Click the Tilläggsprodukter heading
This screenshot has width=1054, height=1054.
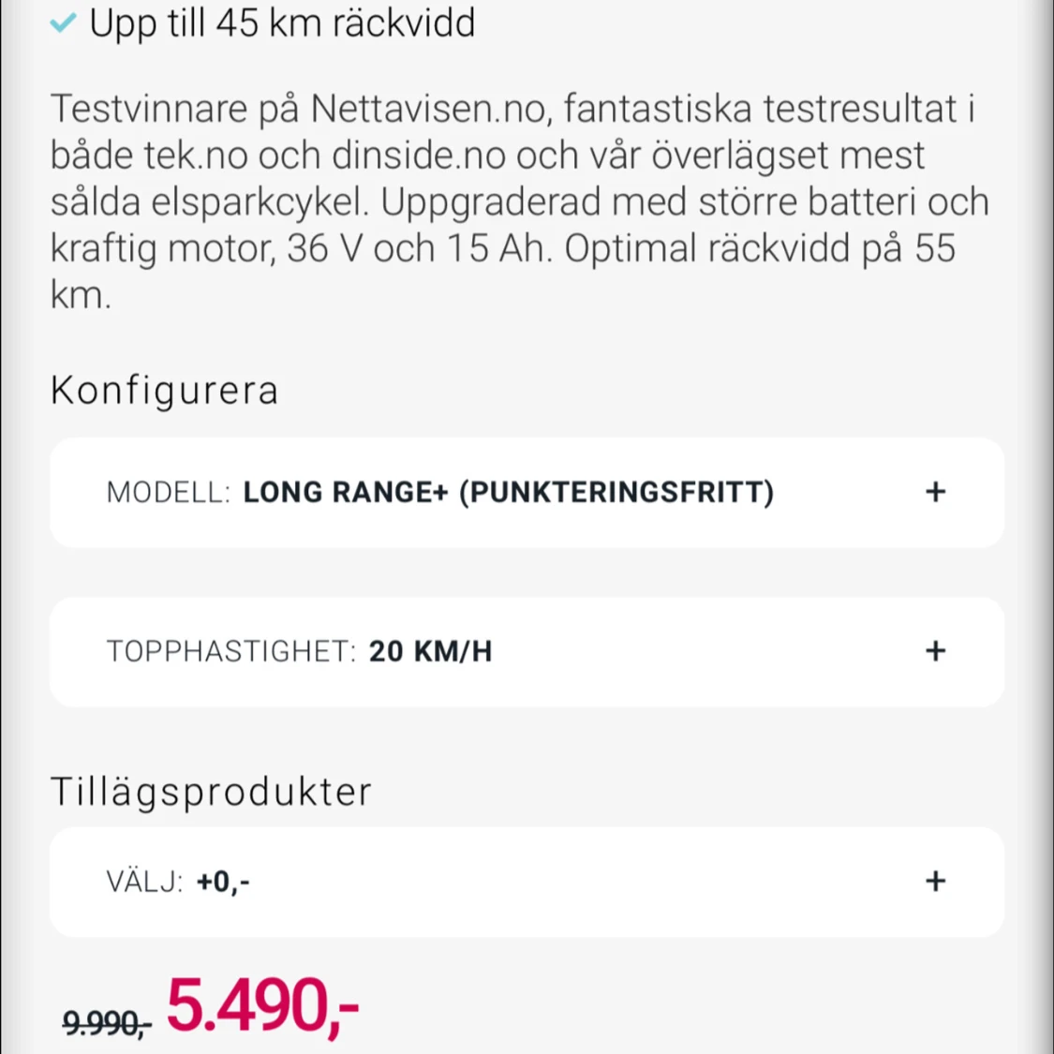pyautogui.click(x=211, y=791)
